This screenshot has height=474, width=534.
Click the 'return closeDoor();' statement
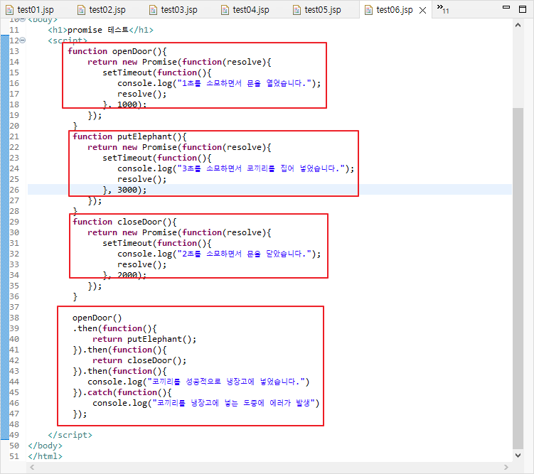click(139, 360)
